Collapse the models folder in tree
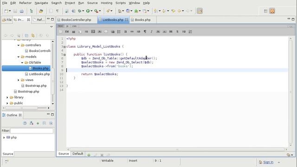The width and height of the screenshot is (297, 167). tap(19, 57)
